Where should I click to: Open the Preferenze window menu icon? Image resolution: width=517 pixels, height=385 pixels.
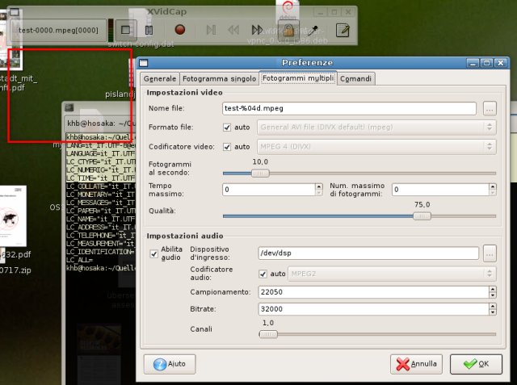[x=144, y=63]
